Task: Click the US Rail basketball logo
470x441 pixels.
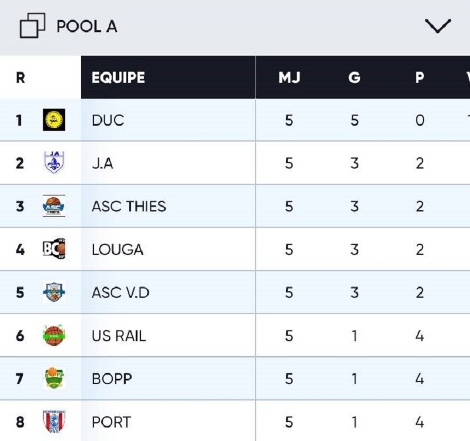Action: (54, 336)
